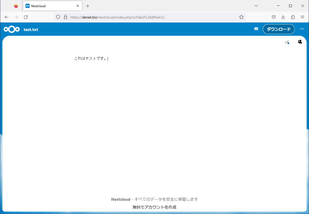Open the Pocket save icon
The width and height of the screenshot is (309, 214).
click(x=274, y=17)
